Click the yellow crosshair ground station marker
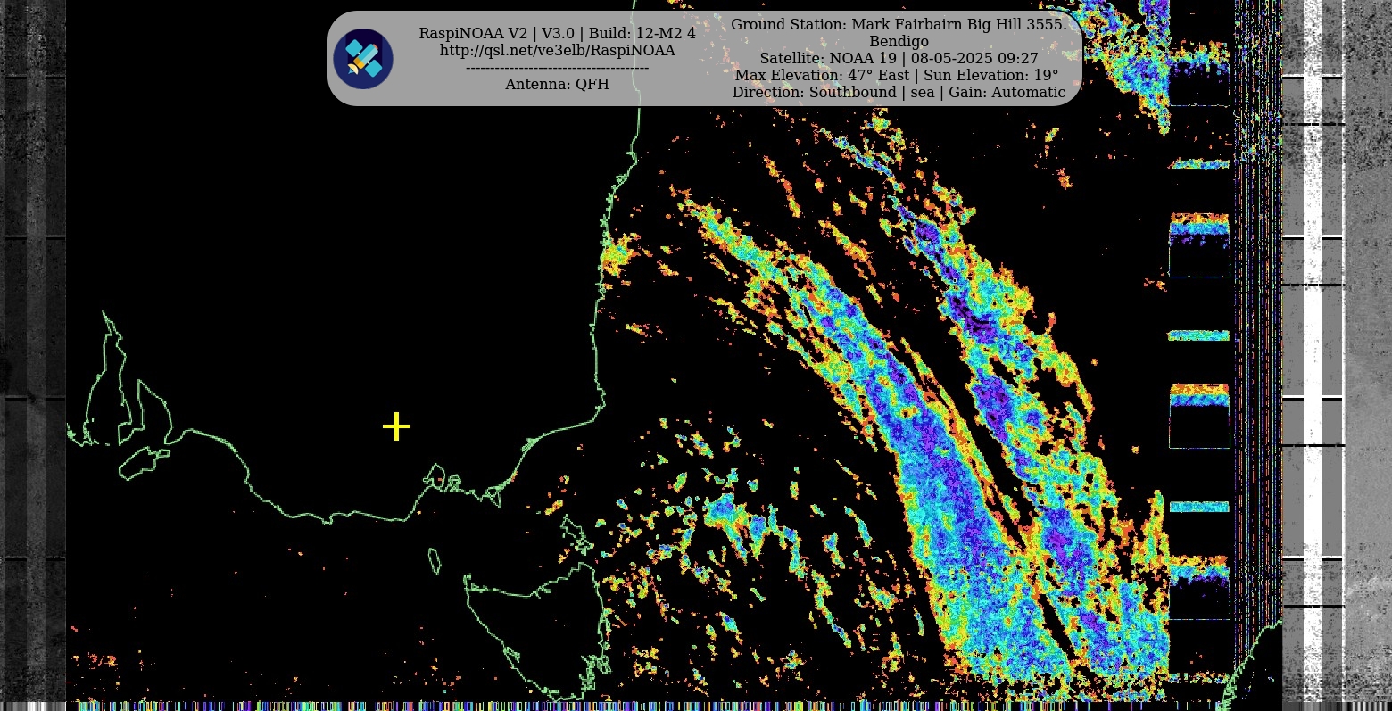1392x711 pixels. [x=396, y=426]
